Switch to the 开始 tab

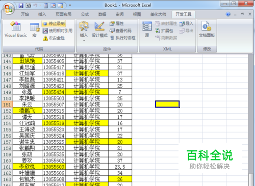pyautogui.click(x=25, y=14)
